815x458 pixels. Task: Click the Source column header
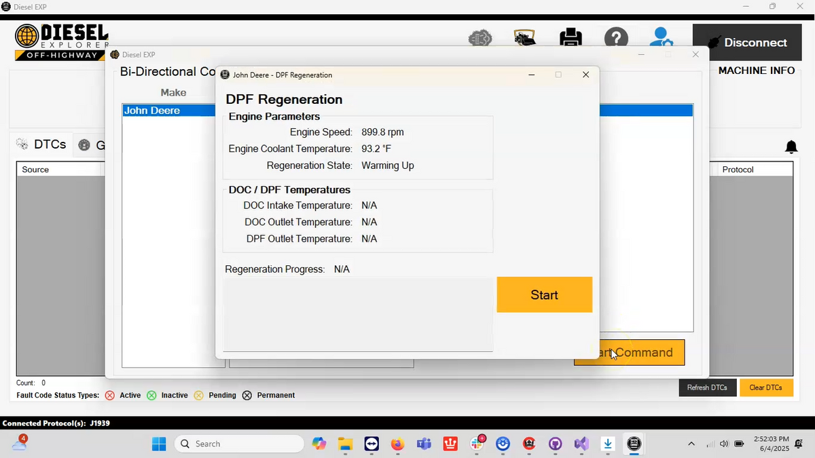(x=60, y=170)
